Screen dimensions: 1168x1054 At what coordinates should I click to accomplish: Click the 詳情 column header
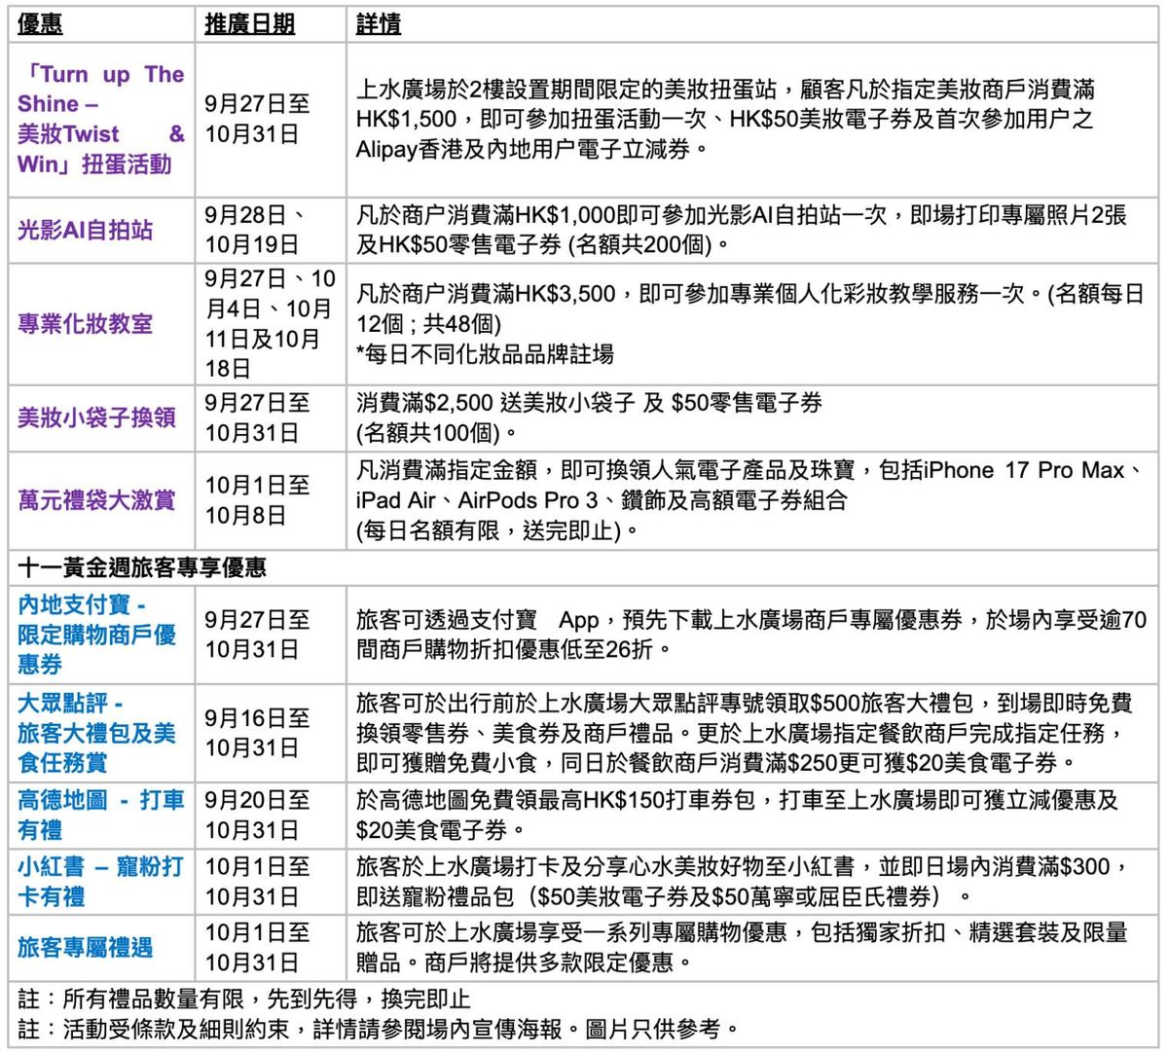tap(379, 24)
